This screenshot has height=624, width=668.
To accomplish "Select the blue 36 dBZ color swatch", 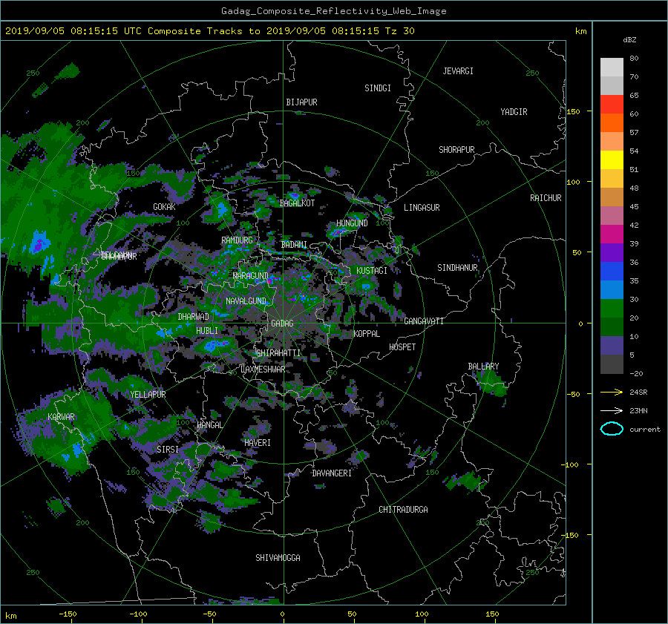I will tap(612, 271).
